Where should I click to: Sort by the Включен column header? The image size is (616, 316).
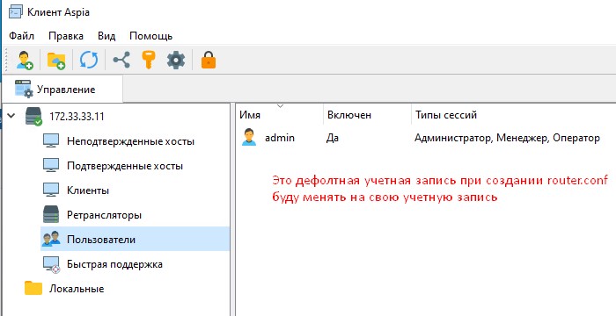pos(368,115)
